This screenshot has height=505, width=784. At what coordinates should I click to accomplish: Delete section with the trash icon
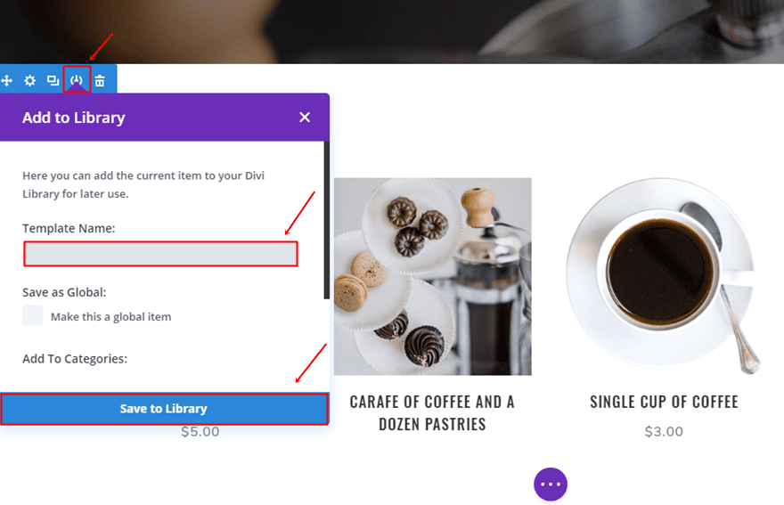pyautogui.click(x=100, y=80)
